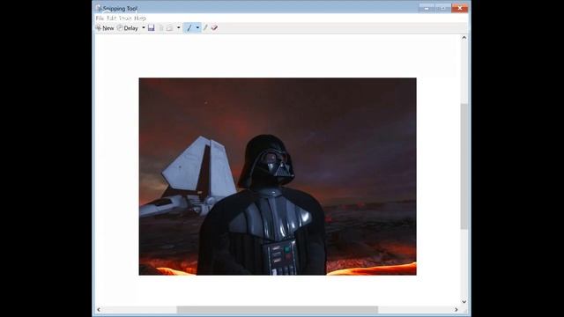Click the Snipping Tool title bar icon

(99, 8)
